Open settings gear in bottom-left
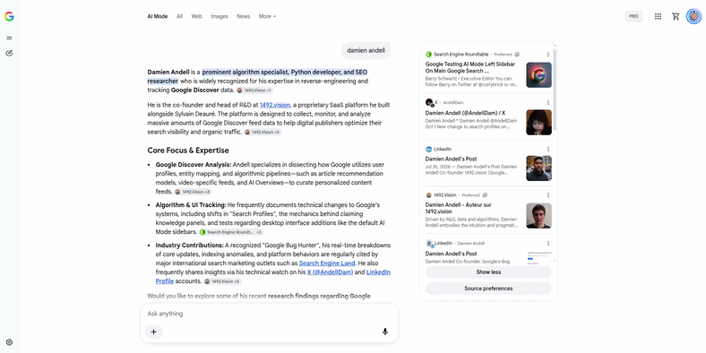This screenshot has height=353, width=706. point(10,342)
